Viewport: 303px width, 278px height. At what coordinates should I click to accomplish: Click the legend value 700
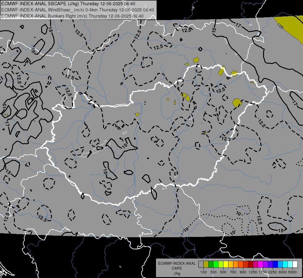pos(233,272)
